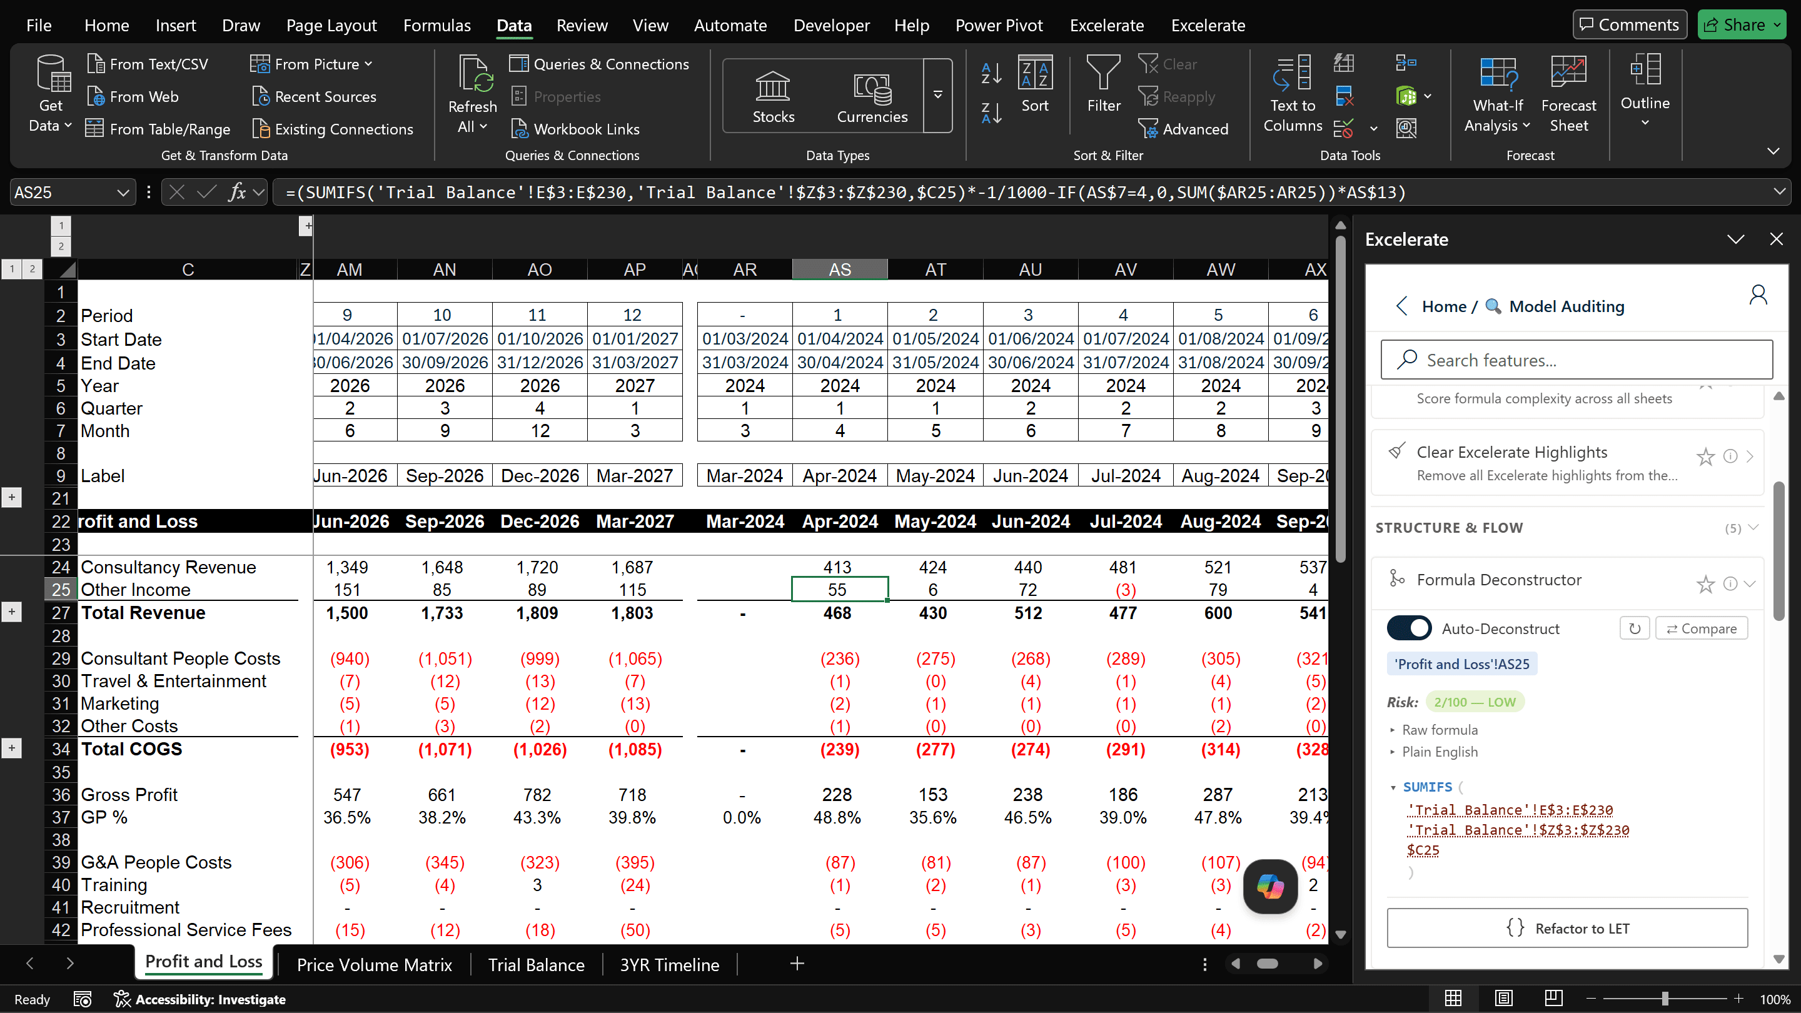Image resolution: width=1801 pixels, height=1013 pixels.
Task: Click the Data Validation icon
Action: pos(1343,129)
